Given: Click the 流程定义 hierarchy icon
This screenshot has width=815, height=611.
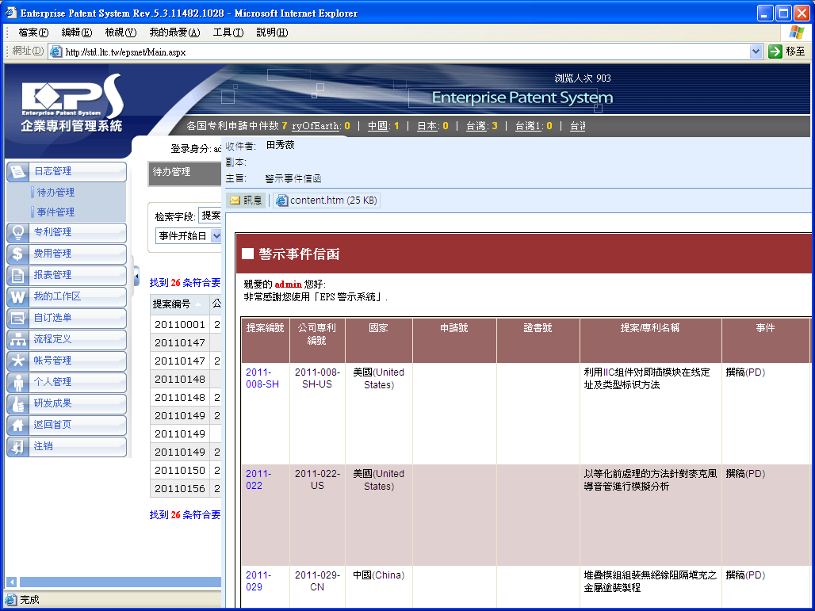Looking at the screenshot, I should (17, 339).
